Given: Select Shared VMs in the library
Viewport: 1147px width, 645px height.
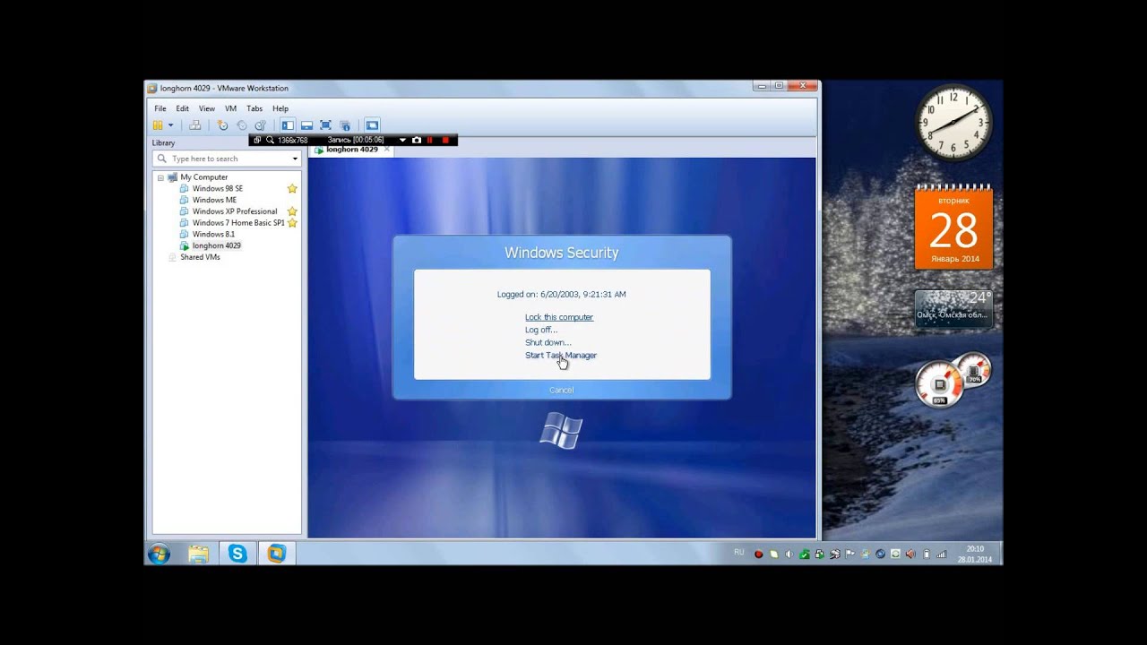Looking at the screenshot, I should 200,257.
